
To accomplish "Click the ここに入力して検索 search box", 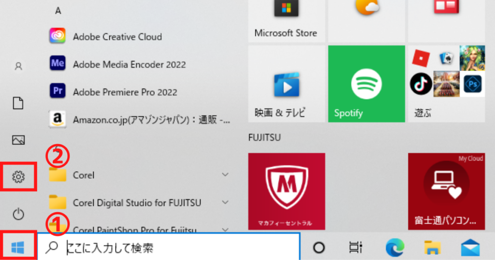I will point(169,247).
